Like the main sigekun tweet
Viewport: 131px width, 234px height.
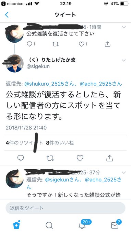coord(80,158)
